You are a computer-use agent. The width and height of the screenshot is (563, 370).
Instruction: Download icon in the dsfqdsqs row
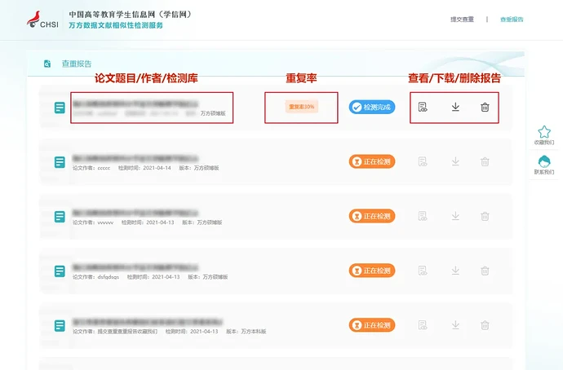point(455,271)
